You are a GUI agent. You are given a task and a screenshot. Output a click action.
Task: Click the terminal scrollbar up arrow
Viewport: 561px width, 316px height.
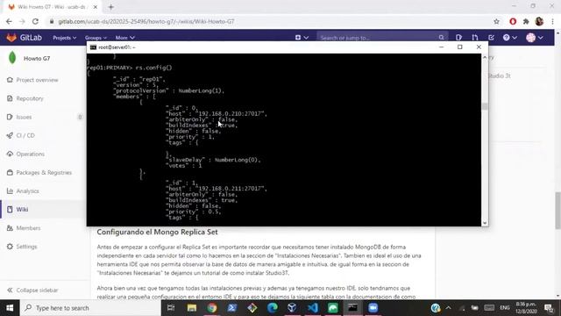click(485, 57)
